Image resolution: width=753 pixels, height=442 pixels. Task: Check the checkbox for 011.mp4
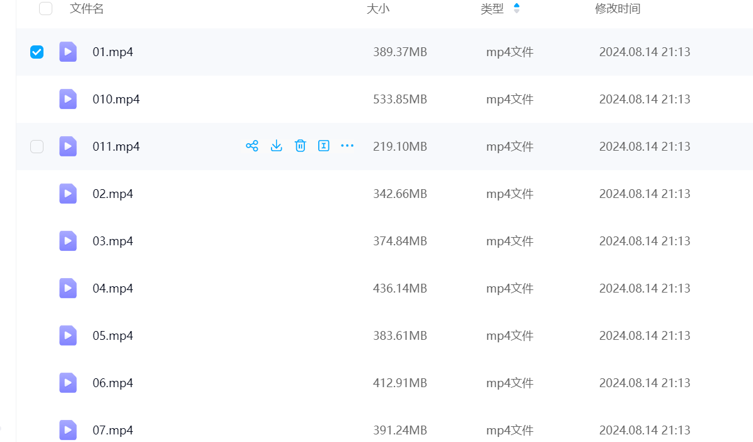[x=37, y=146]
